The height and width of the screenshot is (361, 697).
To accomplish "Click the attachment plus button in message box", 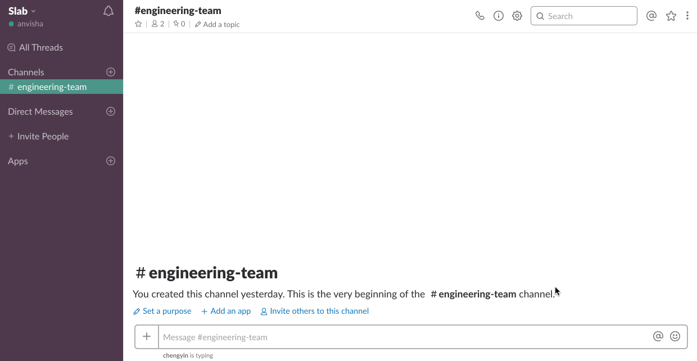I will click(x=147, y=337).
